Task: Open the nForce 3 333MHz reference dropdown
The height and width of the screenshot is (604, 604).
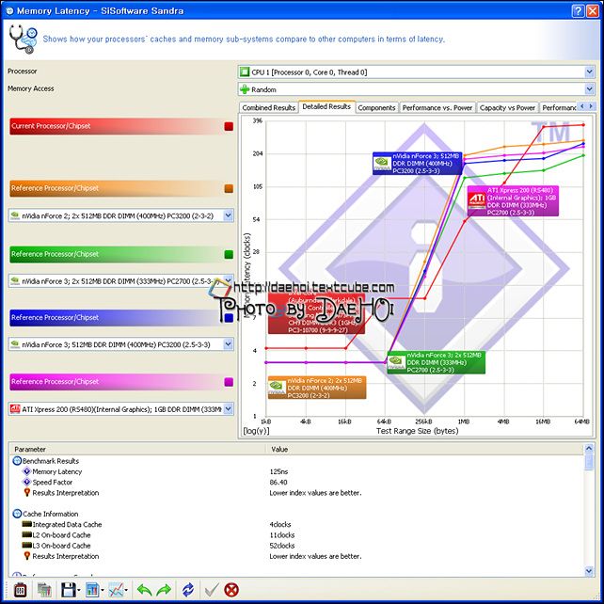Action: 229,279
